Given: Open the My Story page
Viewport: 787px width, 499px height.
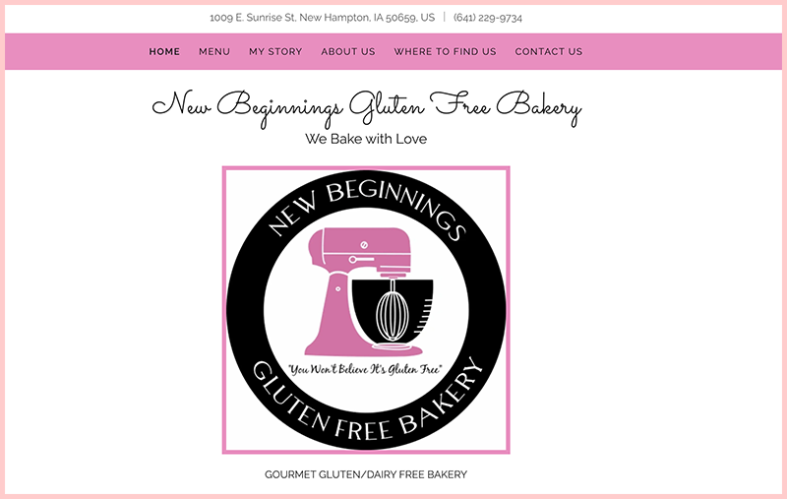Looking at the screenshot, I should [275, 52].
